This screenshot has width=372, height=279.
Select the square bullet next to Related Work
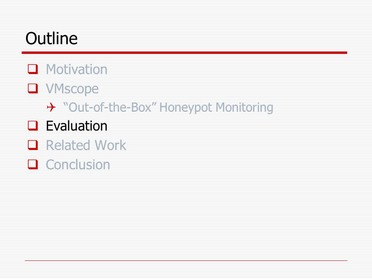point(33,145)
